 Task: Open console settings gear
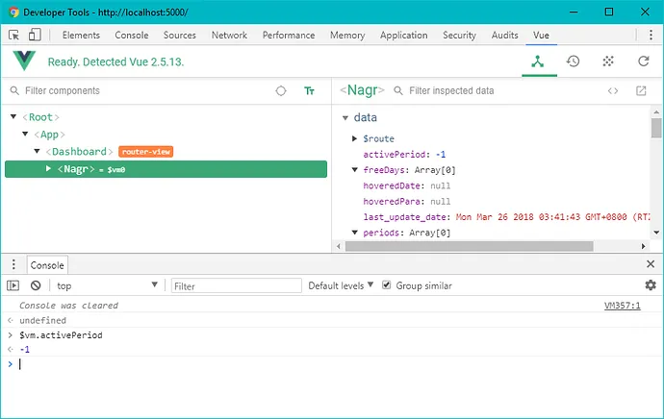click(x=651, y=285)
